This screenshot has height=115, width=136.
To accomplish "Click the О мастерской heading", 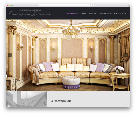I will pos(61,101).
